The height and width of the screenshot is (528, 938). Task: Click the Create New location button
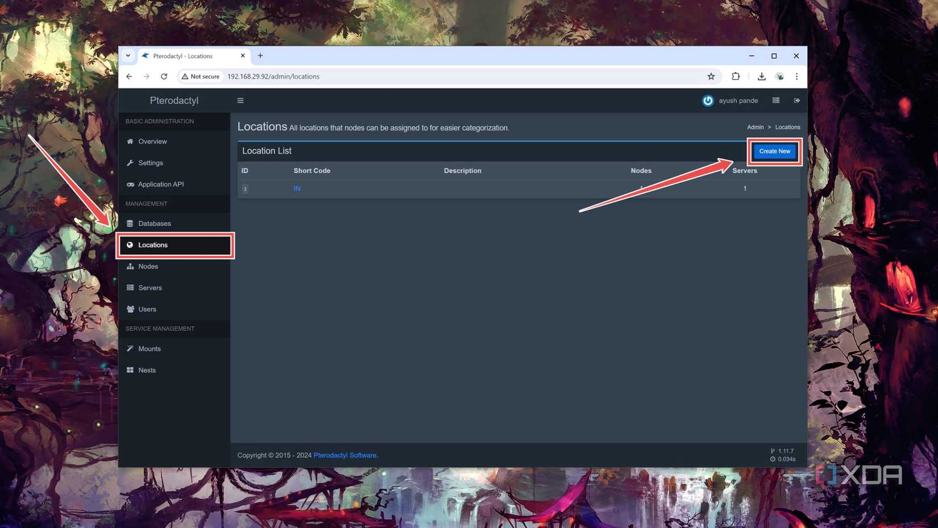[774, 151]
